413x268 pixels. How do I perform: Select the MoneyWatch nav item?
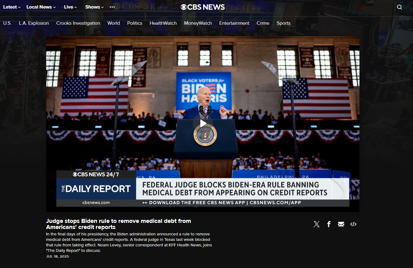click(198, 23)
